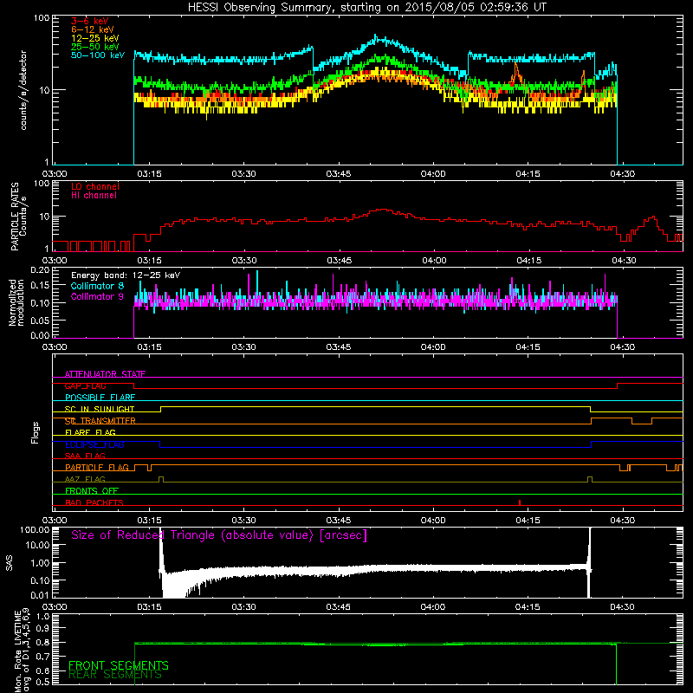
Task: Click the Normalized modulation axis label
Action: coord(16,302)
